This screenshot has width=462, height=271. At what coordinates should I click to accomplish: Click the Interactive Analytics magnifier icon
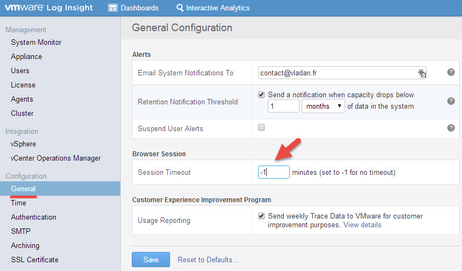click(180, 8)
